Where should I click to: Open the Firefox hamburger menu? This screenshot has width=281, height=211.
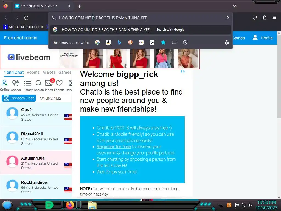pos(274,18)
